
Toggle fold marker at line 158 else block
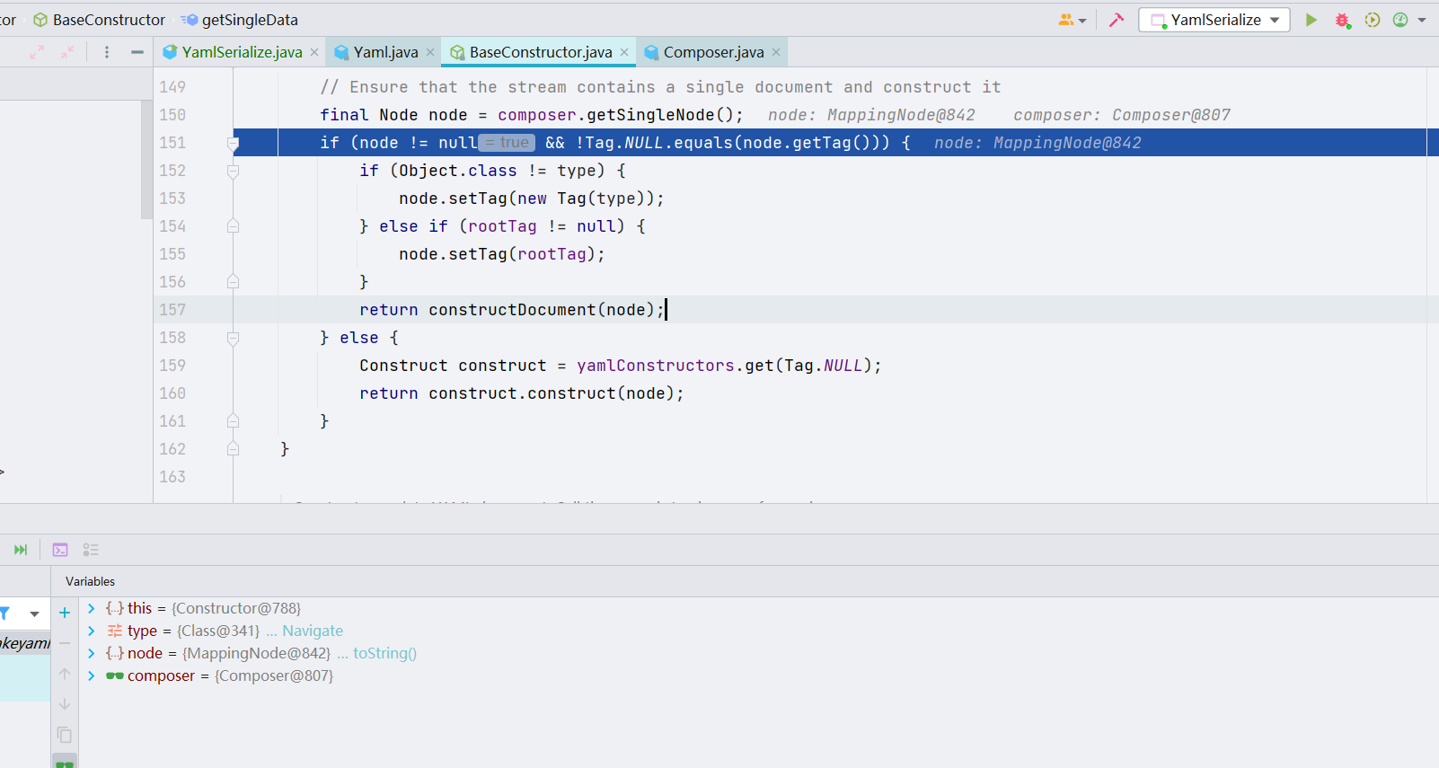click(233, 338)
